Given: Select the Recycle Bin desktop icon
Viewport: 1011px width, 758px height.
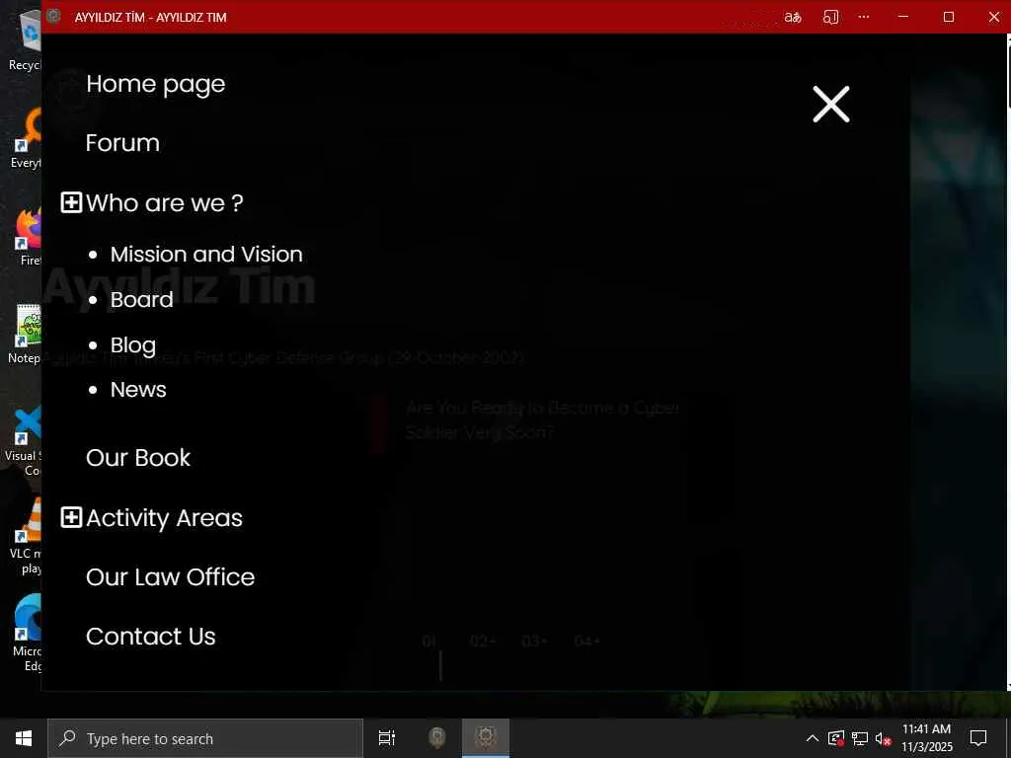Looking at the screenshot, I should click(x=25, y=39).
